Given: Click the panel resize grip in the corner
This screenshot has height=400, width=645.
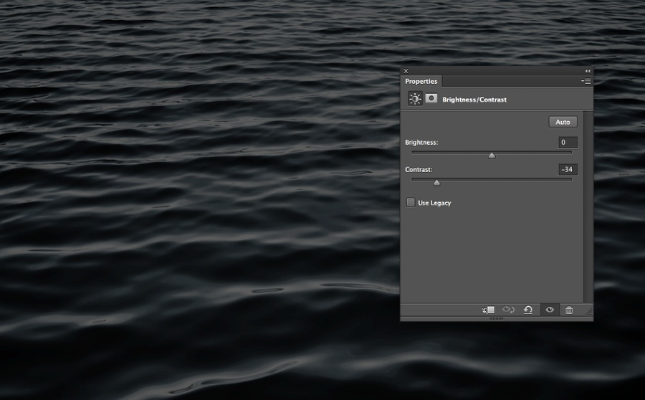Looking at the screenshot, I should (588, 311).
